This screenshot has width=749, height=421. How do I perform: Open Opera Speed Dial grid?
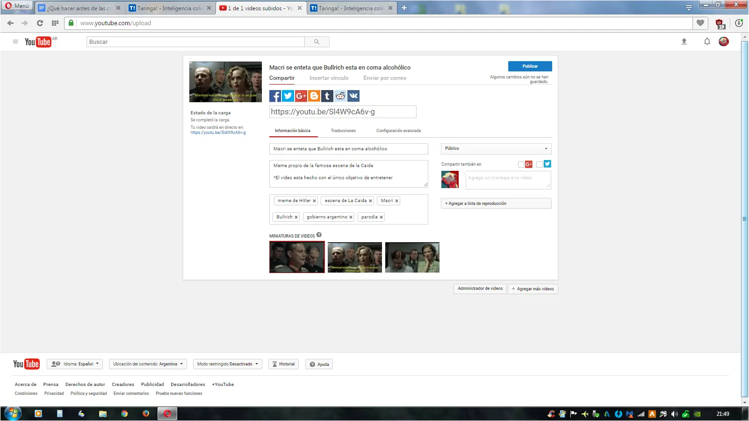tap(55, 23)
